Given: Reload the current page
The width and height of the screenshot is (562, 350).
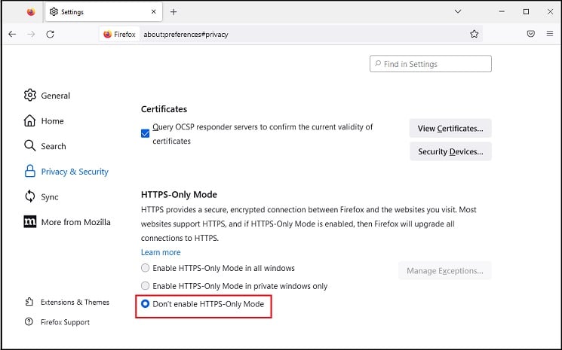Looking at the screenshot, I should [x=51, y=35].
